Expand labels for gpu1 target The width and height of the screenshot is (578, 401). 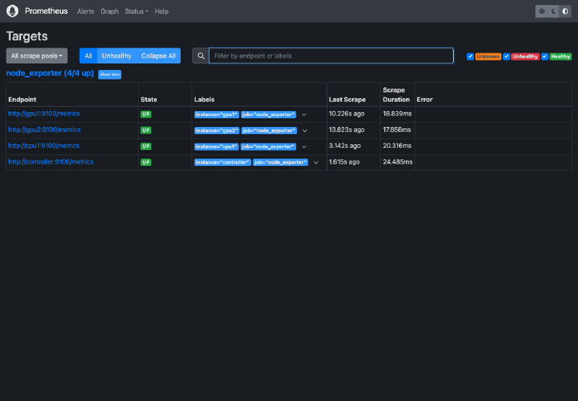point(304,115)
